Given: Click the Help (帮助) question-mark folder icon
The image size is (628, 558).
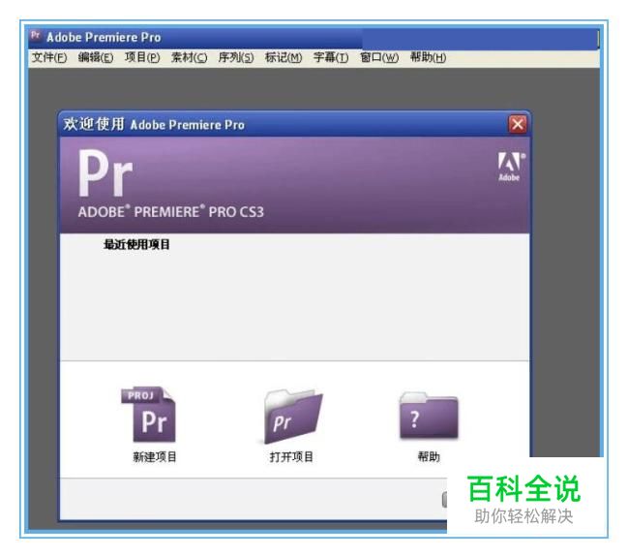Looking at the screenshot, I should 429,415.
